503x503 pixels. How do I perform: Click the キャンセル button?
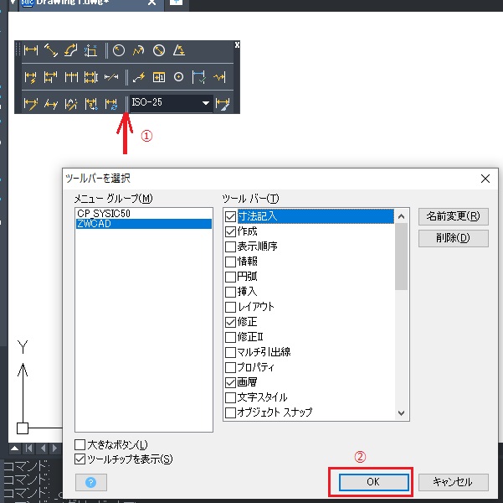pos(454,482)
